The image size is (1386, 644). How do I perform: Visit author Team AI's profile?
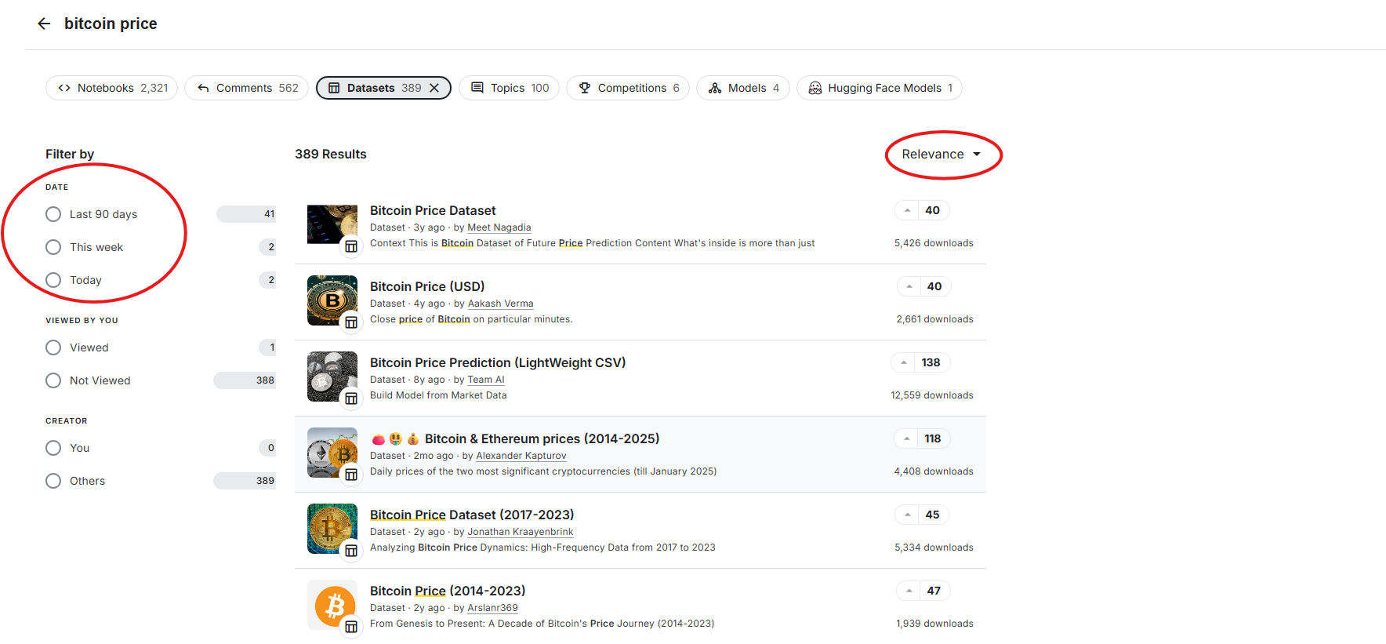point(486,380)
